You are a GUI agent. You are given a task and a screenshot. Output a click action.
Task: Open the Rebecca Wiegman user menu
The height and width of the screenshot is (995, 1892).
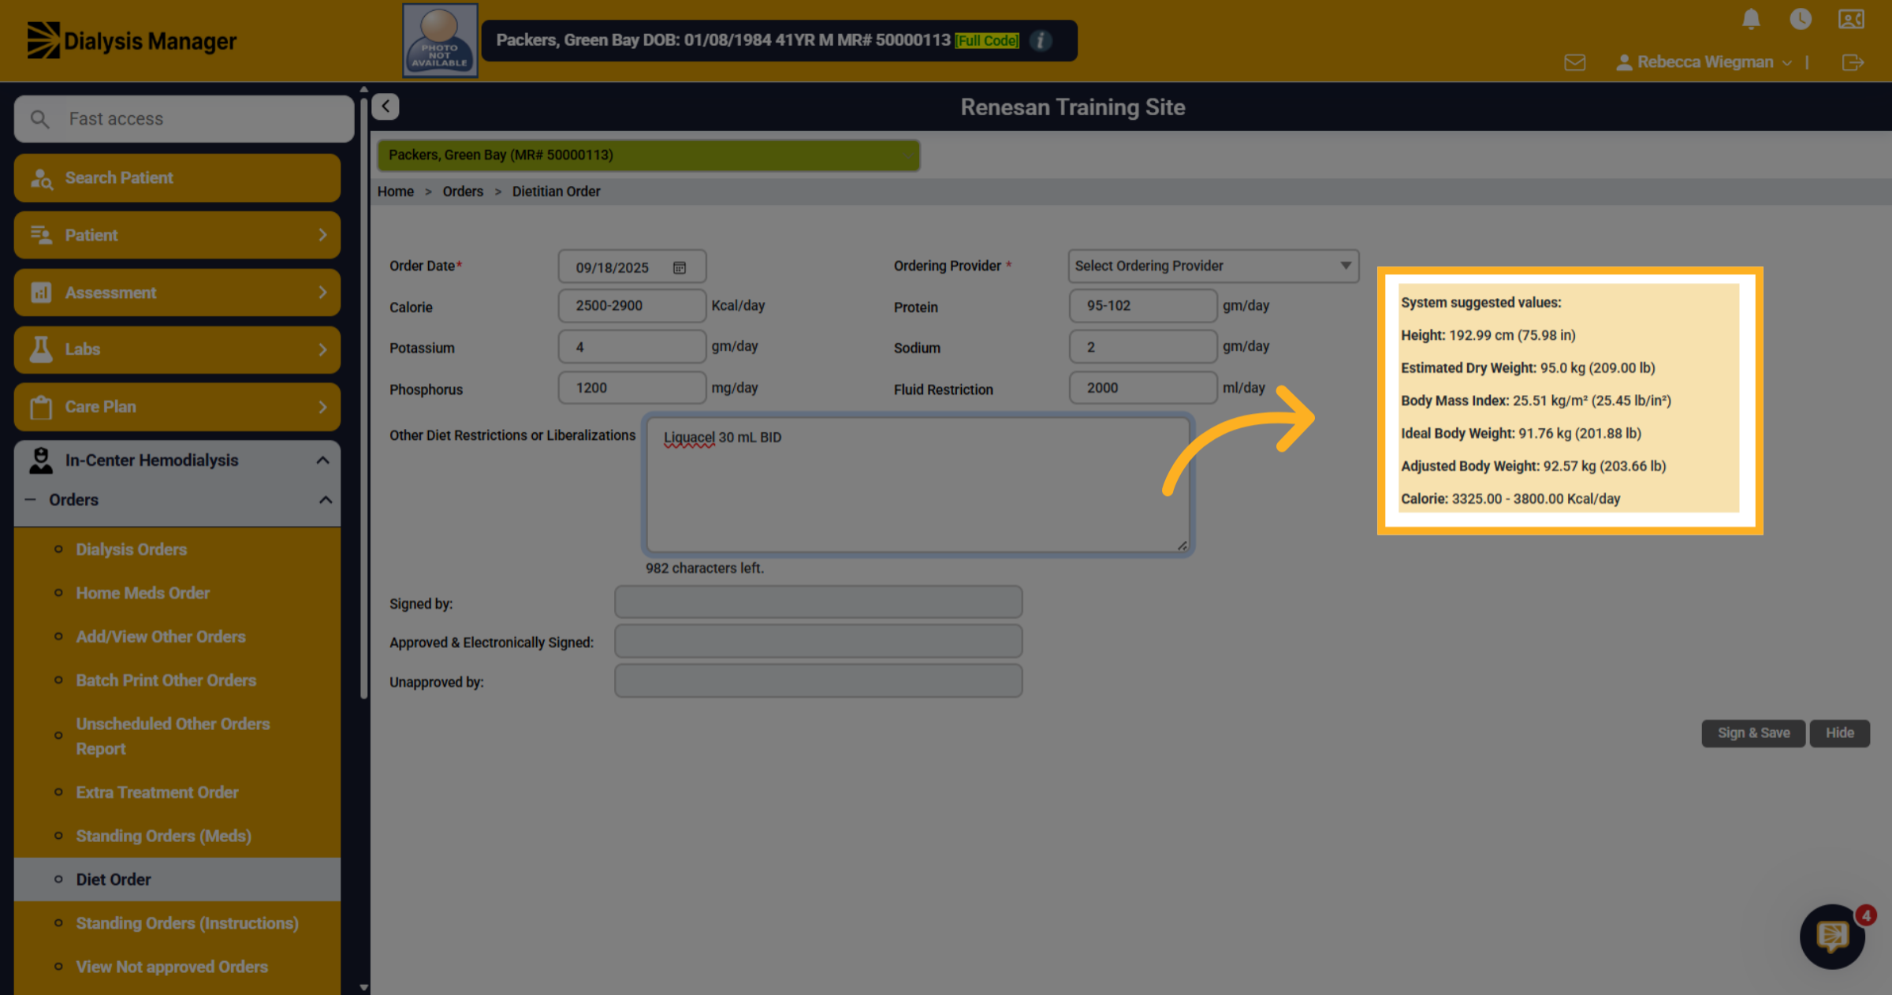click(1704, 62)
